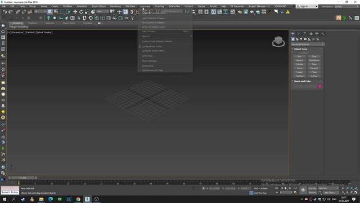The height and width of the screenshot is (203, 360).
Task: Choose Units Setup in Customize menu
Action: pos(147,56)
